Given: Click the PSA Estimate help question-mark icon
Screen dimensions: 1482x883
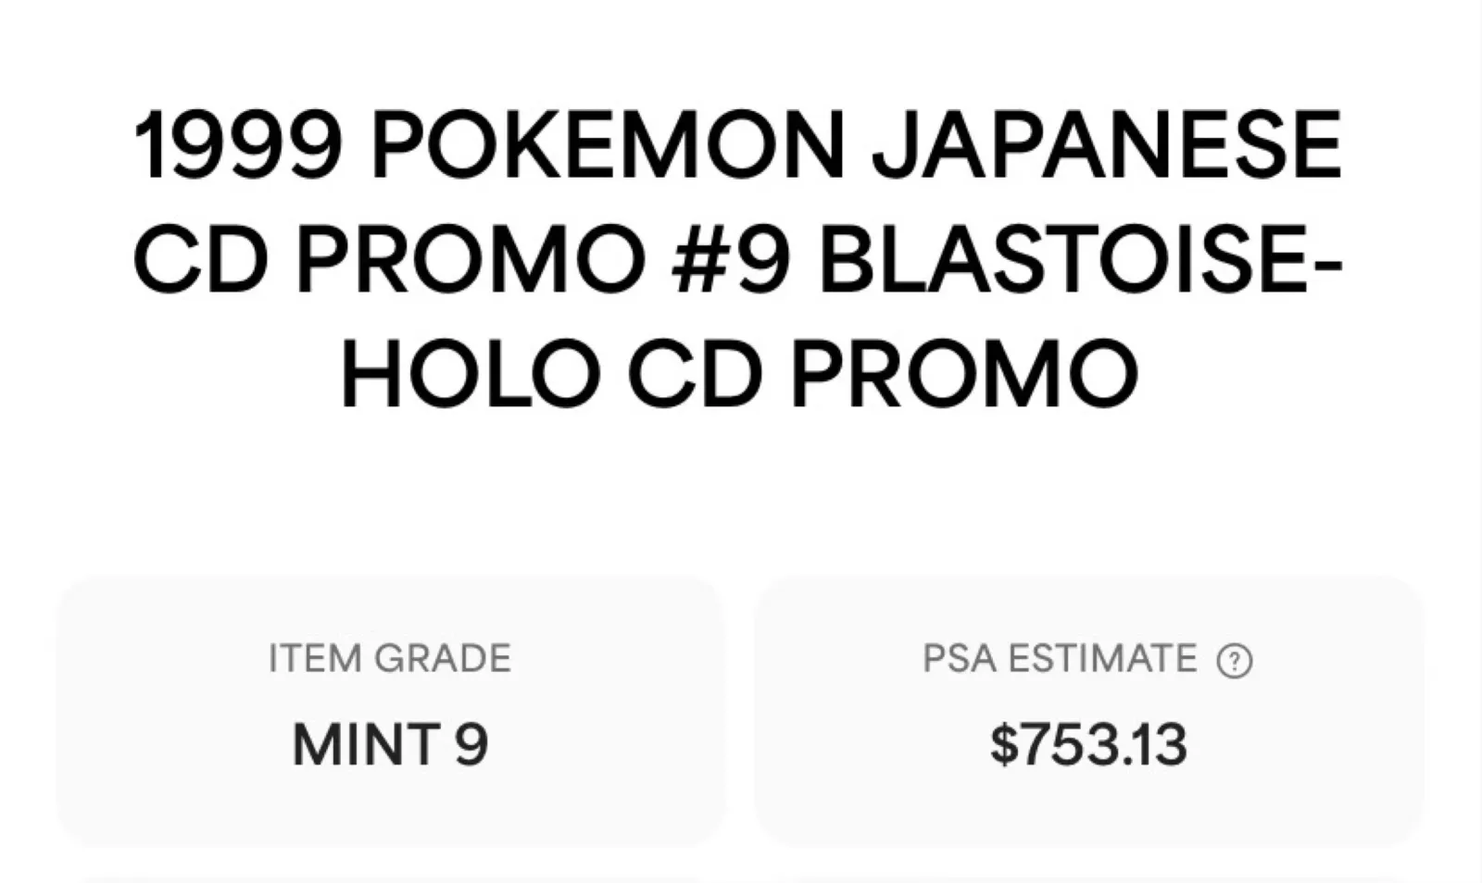Looking at the screenshot, I should coord(1234,661).
